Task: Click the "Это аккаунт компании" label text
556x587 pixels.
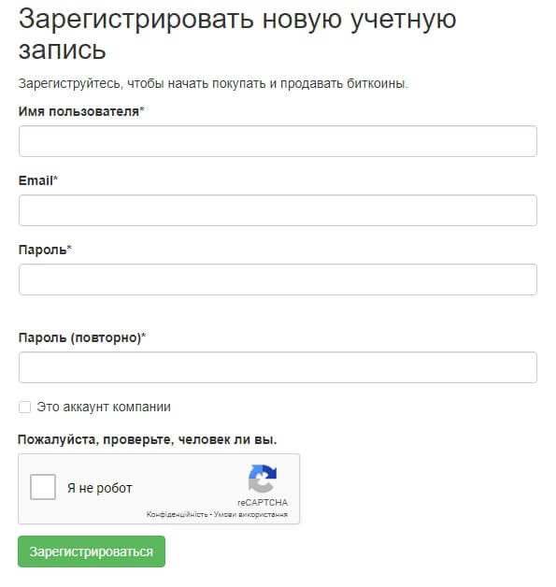Action: pyautogui.click(x=104, y=407)
